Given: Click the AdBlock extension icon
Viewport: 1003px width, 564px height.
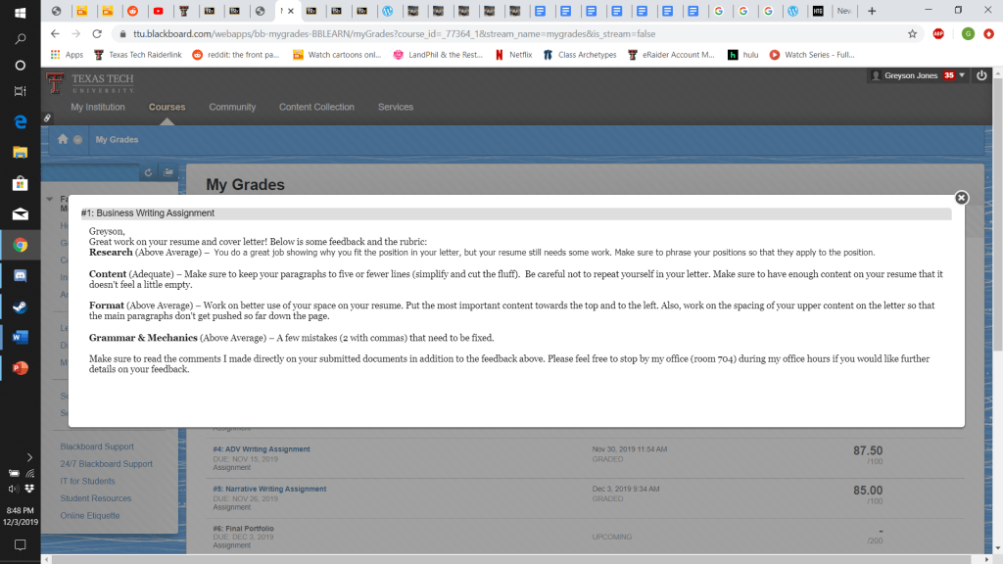Looking at the screenshot, I should point(938,33).
